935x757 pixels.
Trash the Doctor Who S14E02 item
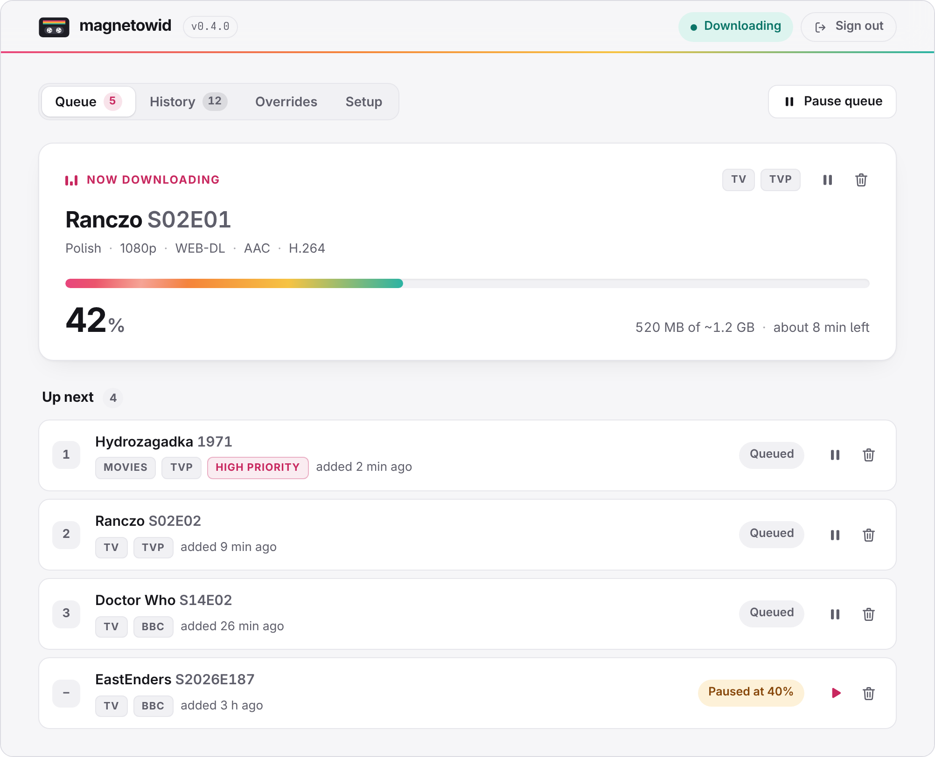pyautogui.click(x=869, y=614)
